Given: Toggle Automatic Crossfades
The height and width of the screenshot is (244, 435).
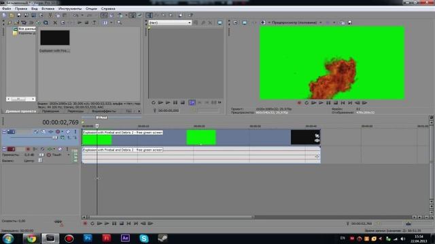Looking at the screenshot, I should coord(111,15).
